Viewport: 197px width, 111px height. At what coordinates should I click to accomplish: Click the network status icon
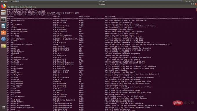coord(187,1)
